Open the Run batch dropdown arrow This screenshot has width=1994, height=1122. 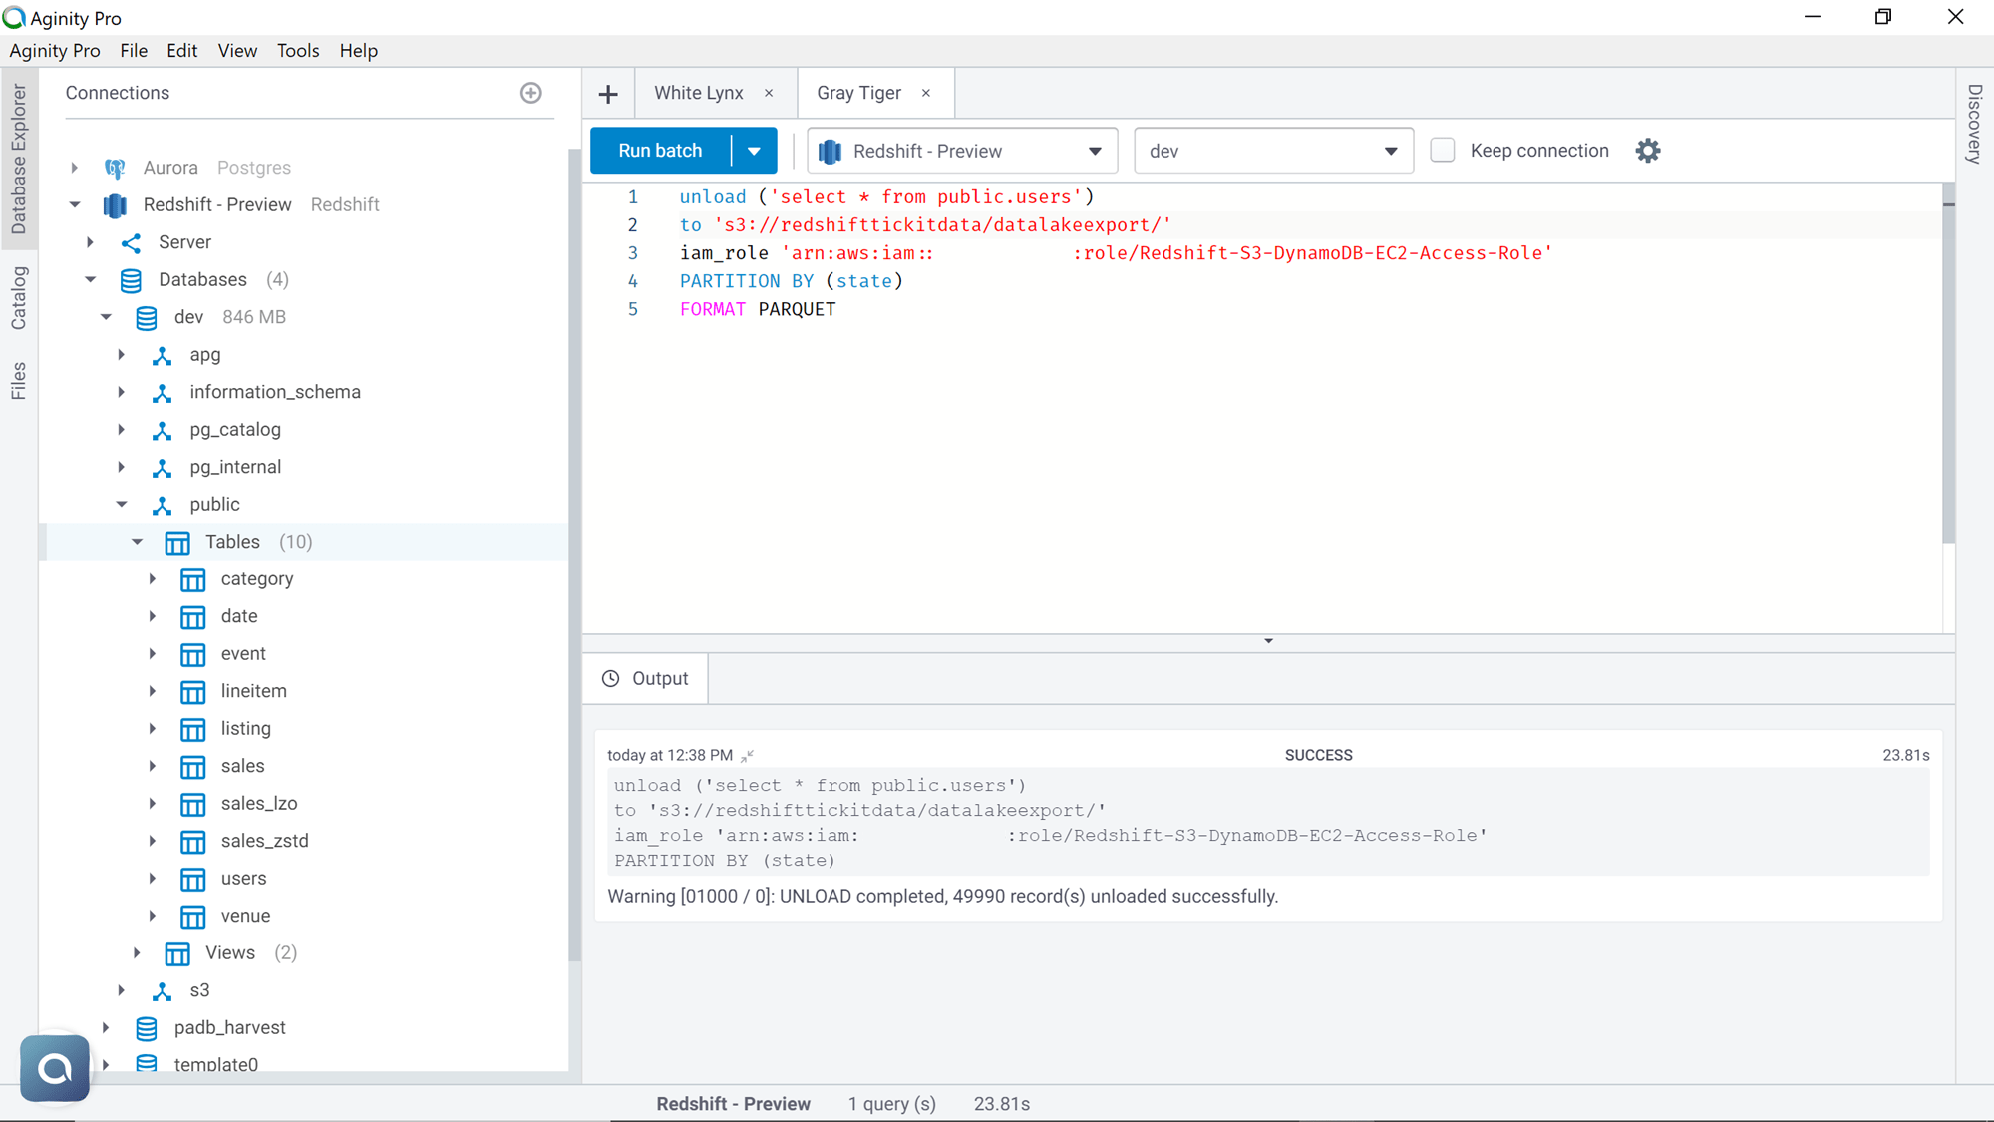[x=756, y=150]
